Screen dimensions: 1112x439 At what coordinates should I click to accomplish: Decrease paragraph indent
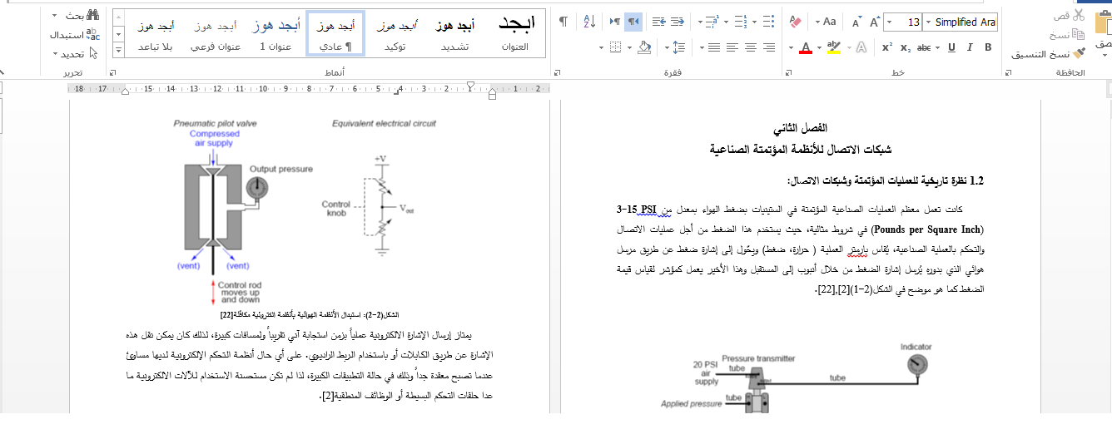click(x=677, y=22)
